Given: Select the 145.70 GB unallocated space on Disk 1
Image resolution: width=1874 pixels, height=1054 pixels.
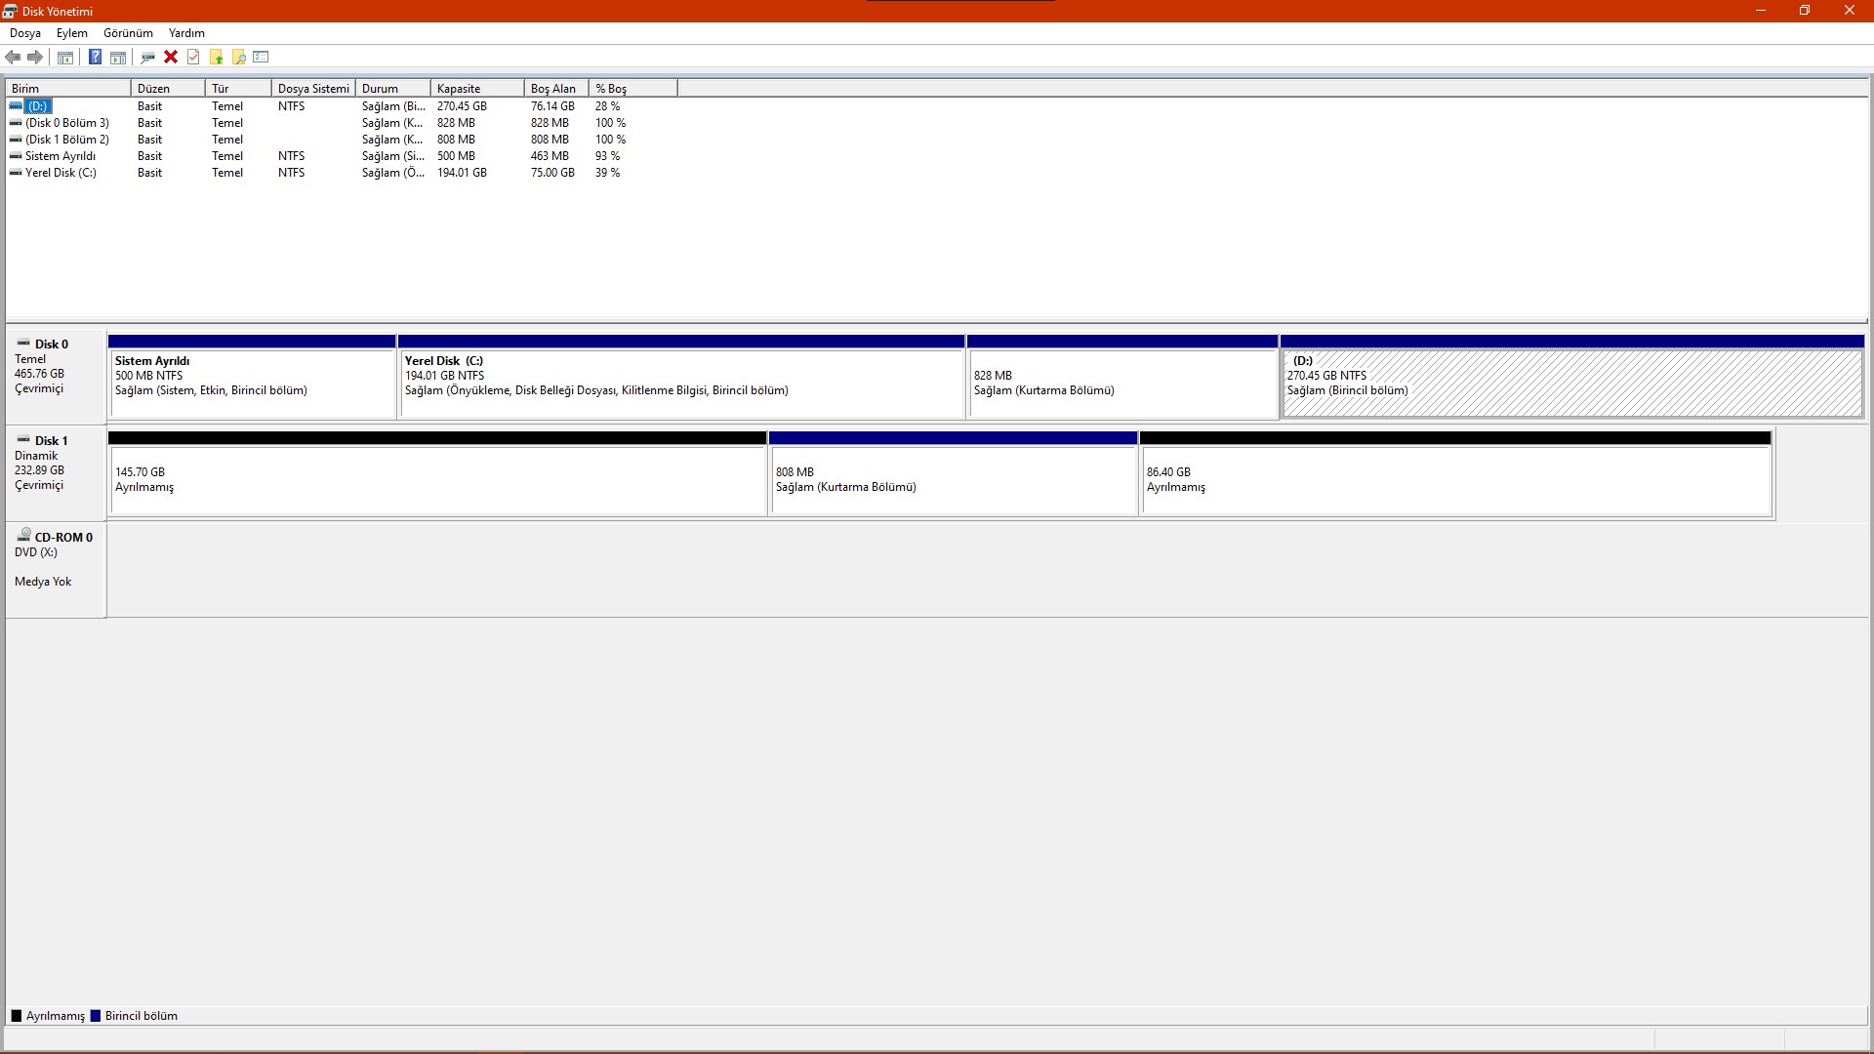Looking at the screenshot, I should click(x=437, y=473).
